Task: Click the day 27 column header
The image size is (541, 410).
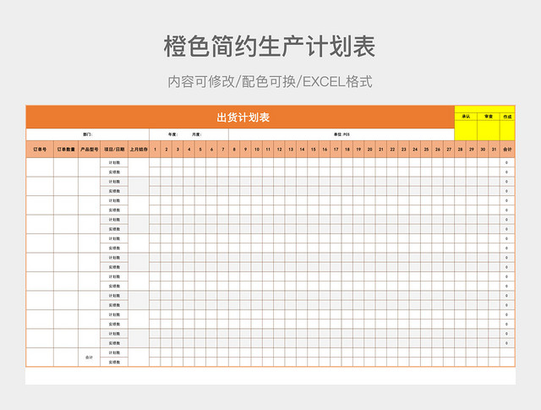Action: [449, 150]
